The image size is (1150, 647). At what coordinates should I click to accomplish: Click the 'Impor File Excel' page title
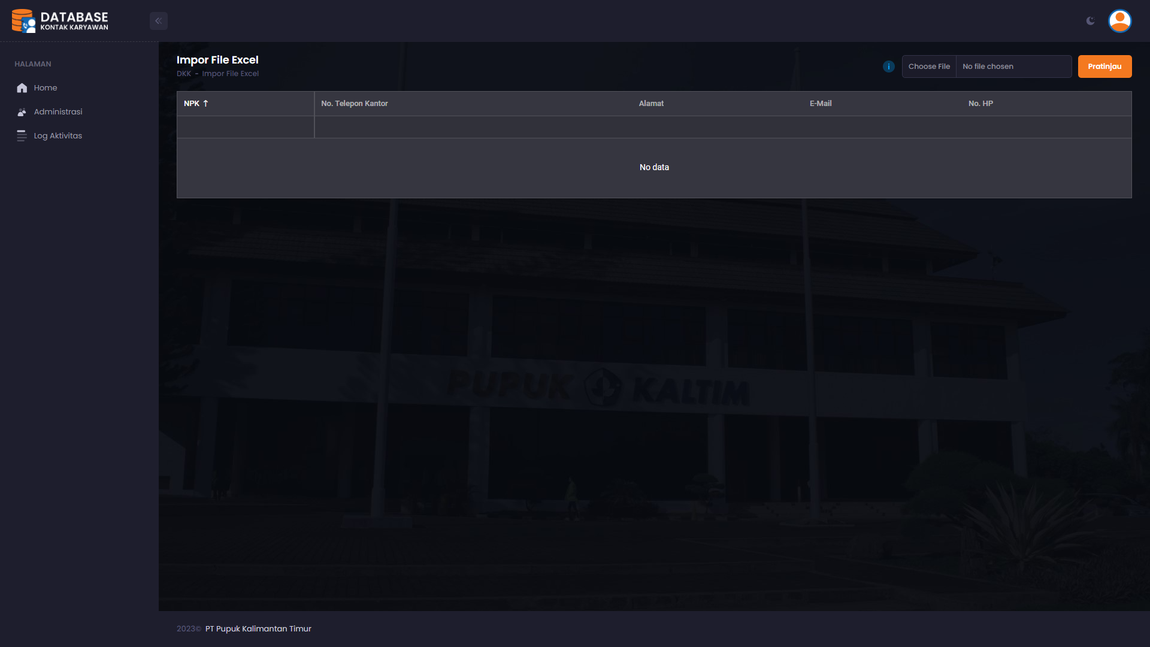pyautogui.click(x=217, y=60)
